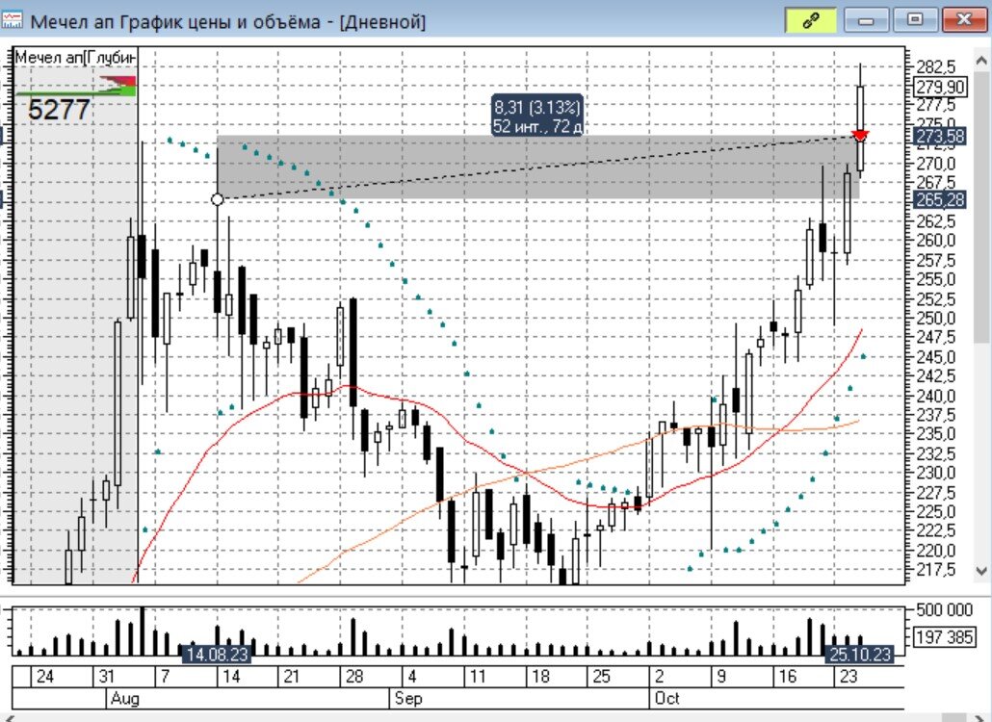Click the date label 9 on time axis
Viewport: 992px width, 722px height.
tap(722, 677)
